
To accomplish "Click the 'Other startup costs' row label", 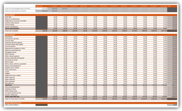I will pyautogui.click(x=11, y=91).
